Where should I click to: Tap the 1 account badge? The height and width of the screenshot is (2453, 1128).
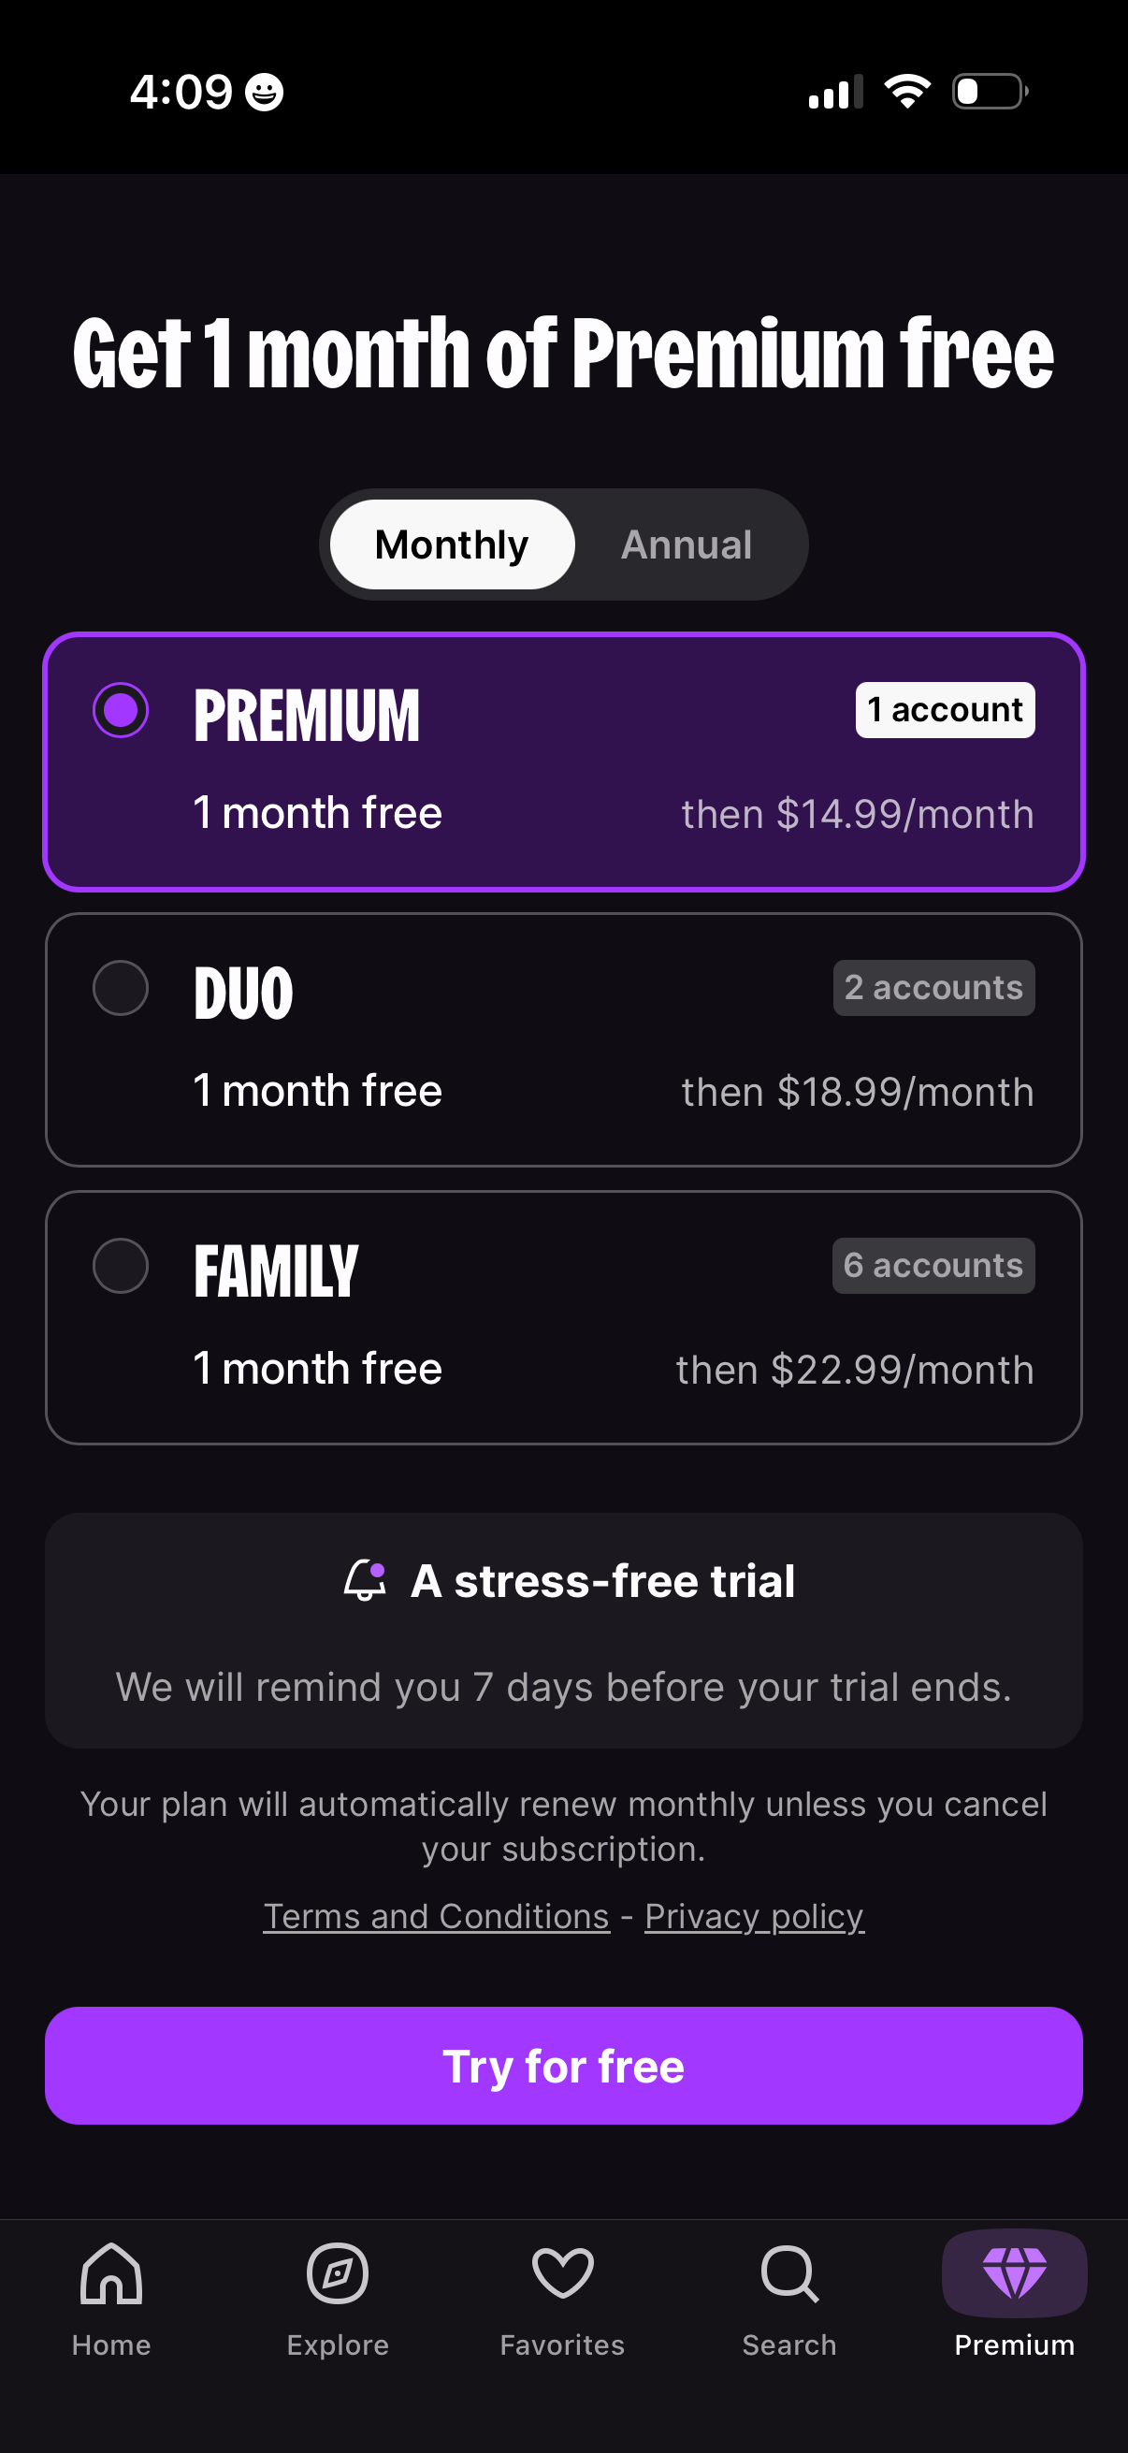[x=945, y=710]
